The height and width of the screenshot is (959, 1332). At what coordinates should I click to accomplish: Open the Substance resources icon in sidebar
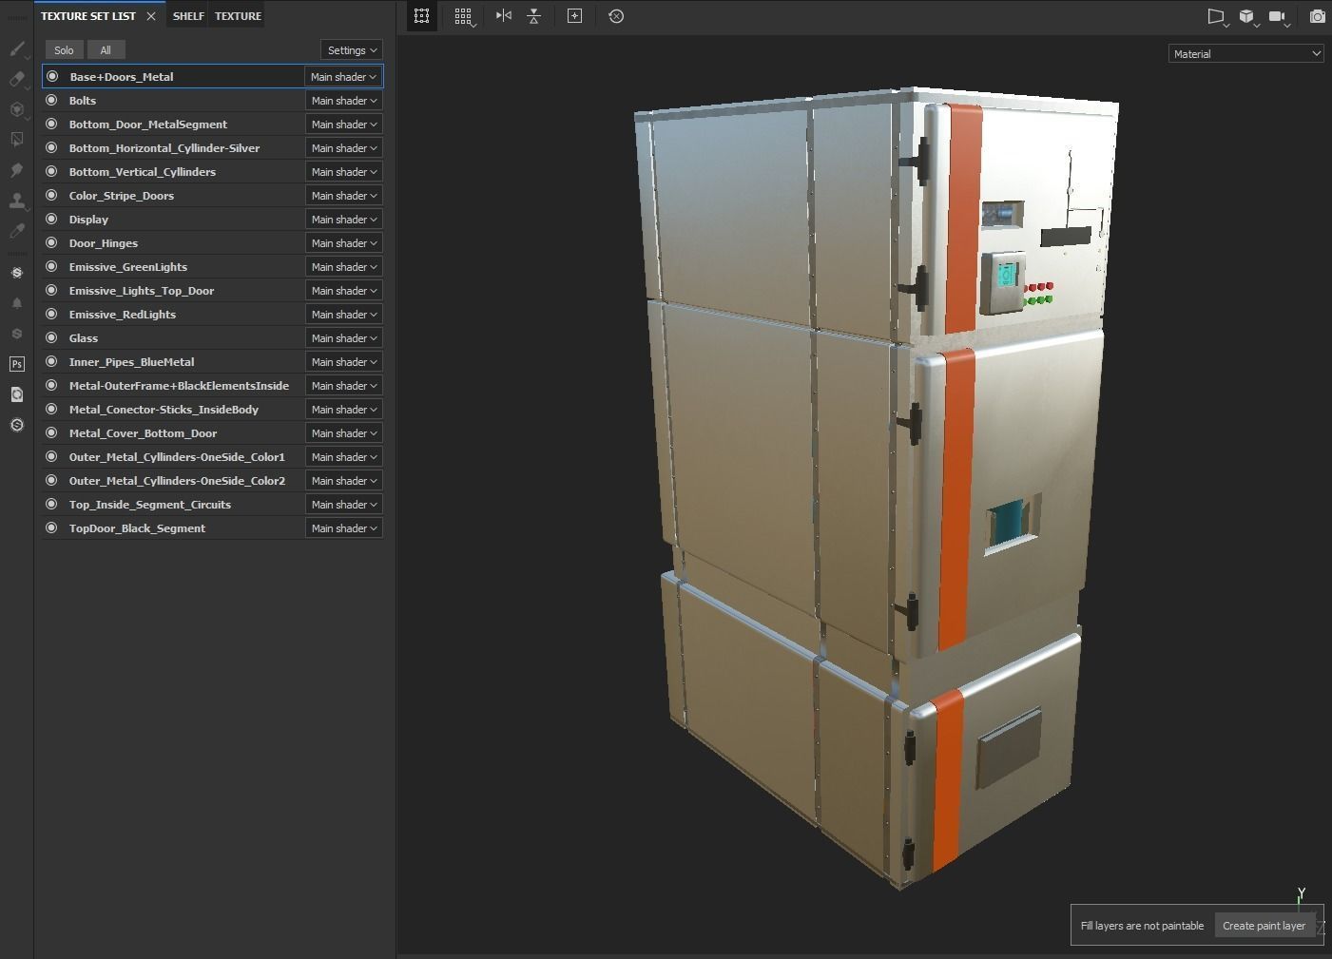coord(17,273)
